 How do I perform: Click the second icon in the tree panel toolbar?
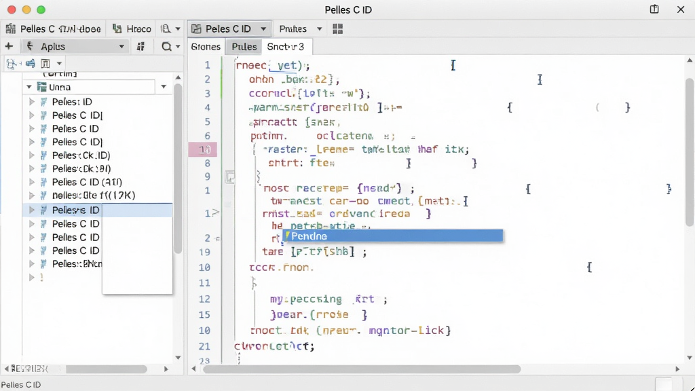pos(30,63)
